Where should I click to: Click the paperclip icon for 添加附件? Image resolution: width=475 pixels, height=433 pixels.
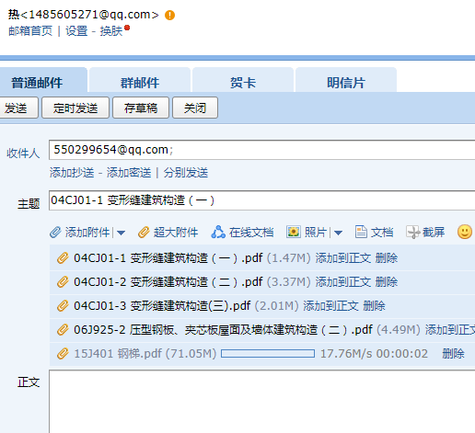(x=55, y=233)
